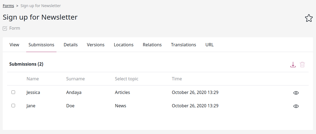Tick the checkbox for Jane's row
The image size is (316, 134).
(13, 105)
